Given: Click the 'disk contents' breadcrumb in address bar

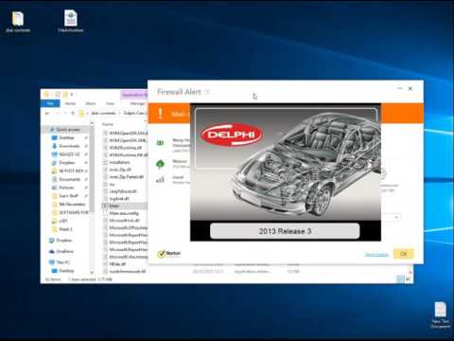Looking at the screenshot, I should 103,113.
